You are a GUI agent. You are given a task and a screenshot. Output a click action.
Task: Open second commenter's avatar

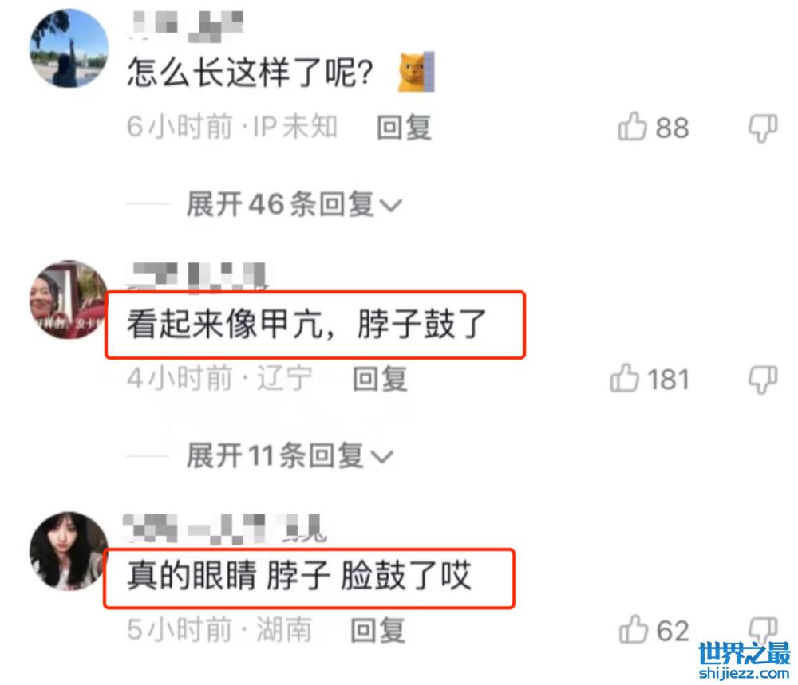(69, 300)
